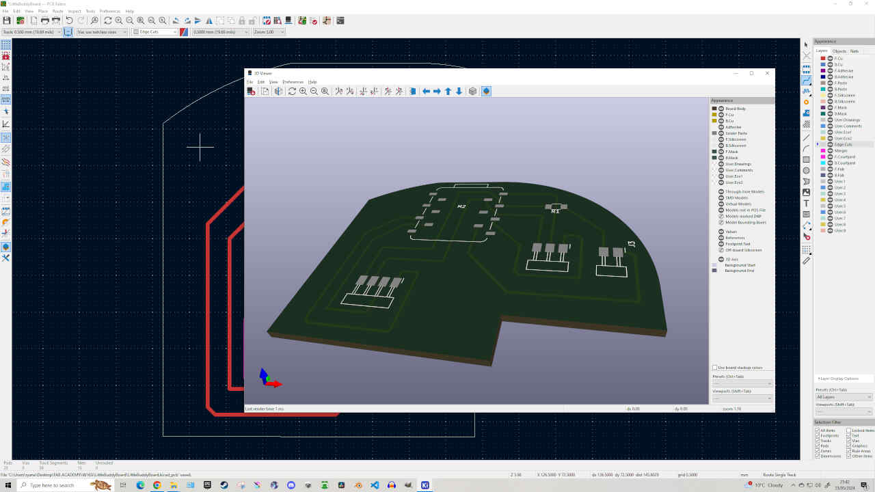Toggle Solder Paste visibility in 3D Viewer
875x492 pixels.
click(721, 133)
